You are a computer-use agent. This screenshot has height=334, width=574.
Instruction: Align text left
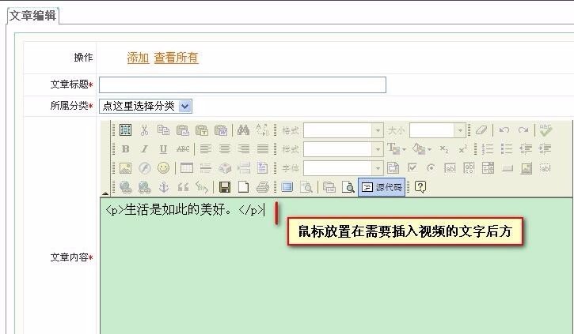pyautogui.click(x=206, y=149)
